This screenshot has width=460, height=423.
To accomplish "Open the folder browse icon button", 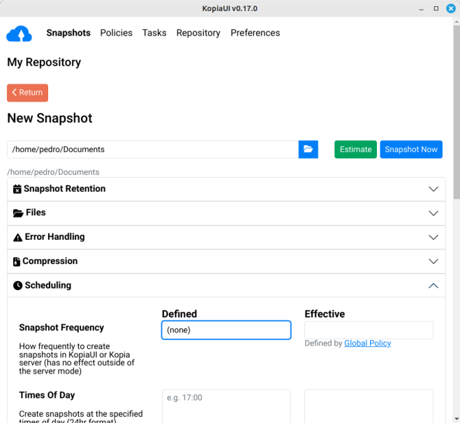I will click(308, 149).
